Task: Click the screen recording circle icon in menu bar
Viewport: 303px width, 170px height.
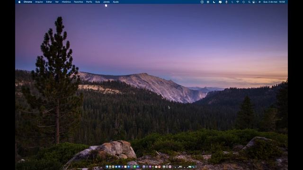Action: click(202, 2)
